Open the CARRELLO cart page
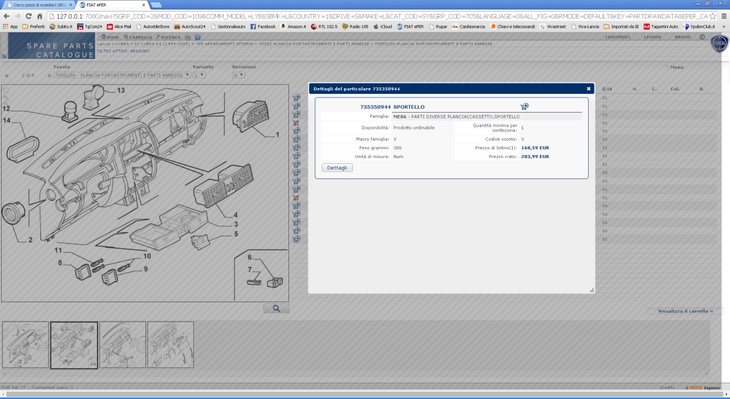 (137, 37)
